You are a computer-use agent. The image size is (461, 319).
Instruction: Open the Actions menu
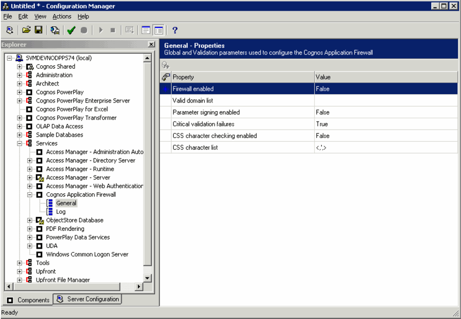[x=62, y=16]
